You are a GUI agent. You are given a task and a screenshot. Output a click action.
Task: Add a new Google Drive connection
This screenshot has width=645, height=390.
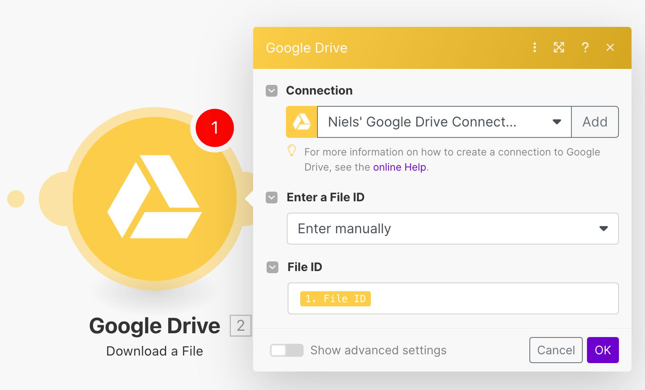click(x=595, y=122)
